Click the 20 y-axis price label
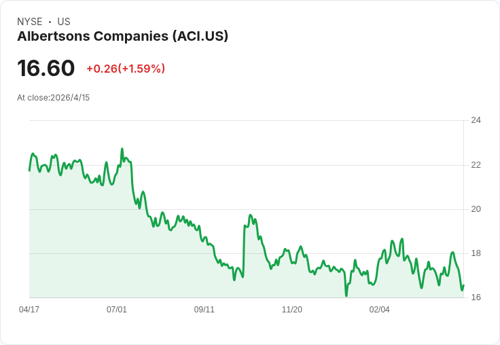 pyautogui.click(x=476, y=209)
